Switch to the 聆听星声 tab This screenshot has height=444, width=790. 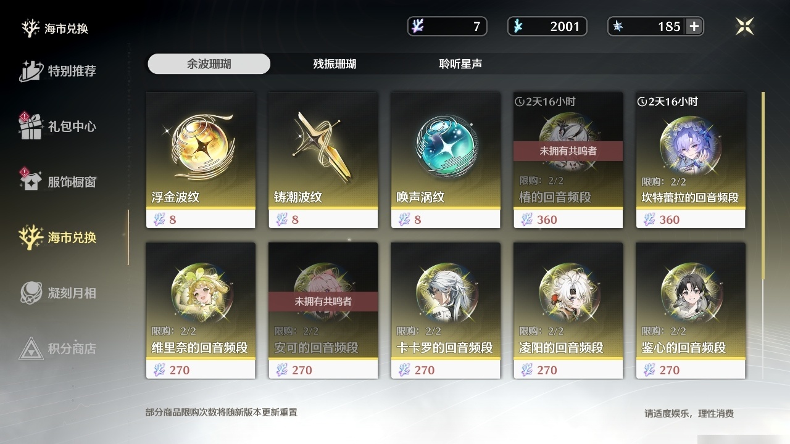click(460, 64)
